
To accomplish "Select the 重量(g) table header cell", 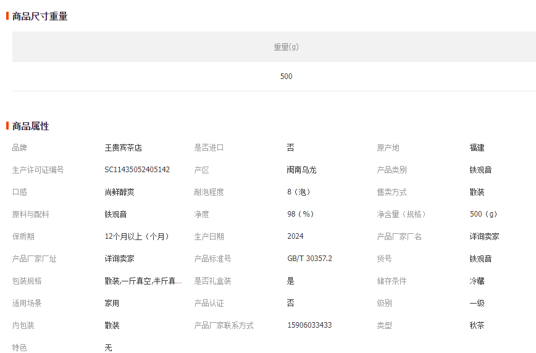I will coord(286,47).
